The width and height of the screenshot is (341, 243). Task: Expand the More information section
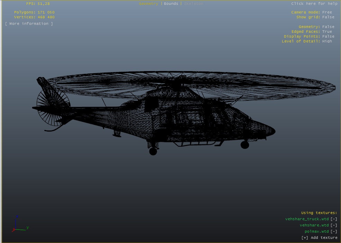[29, 24]
